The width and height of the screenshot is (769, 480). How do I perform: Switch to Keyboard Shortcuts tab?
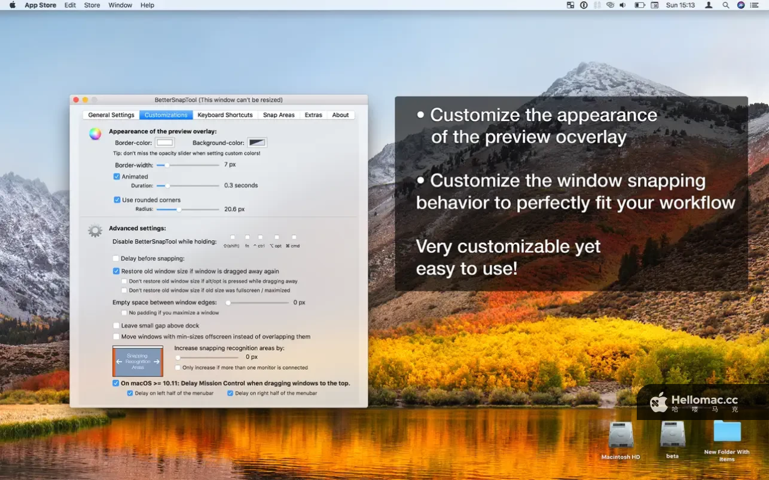coord(225,115)
